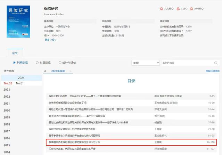Expand the 2023 year in issue list
Screen dimensions: 222x155
point(7,89)
